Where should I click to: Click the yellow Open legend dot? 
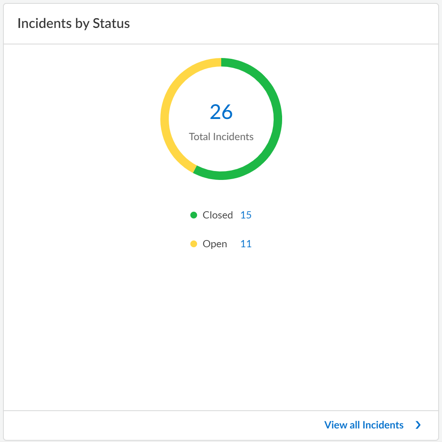[x=194, y=244]
